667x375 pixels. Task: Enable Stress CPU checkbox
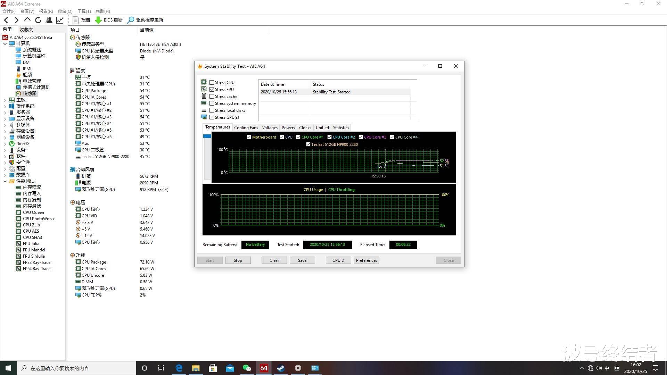click(212, 83)
